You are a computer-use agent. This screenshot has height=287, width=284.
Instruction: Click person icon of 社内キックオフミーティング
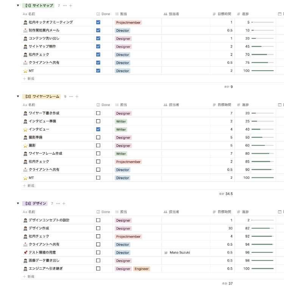(25, 22)
